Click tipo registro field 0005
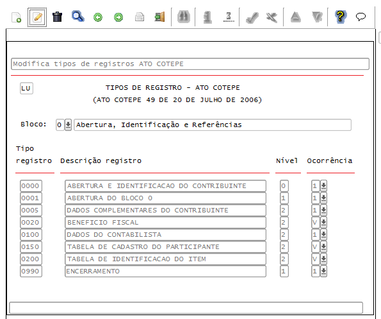 (31, 210)
